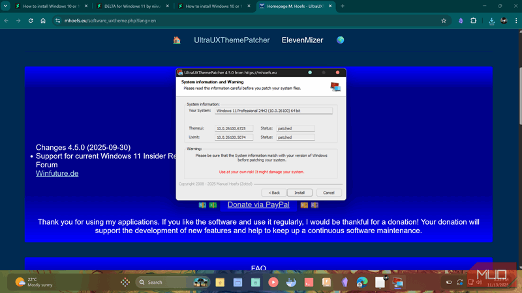The height and width of the screenshot is (293, 522).
Task: Select the UltraUXThemePatcher installer taskbar icon
Action: click(398, 283)
